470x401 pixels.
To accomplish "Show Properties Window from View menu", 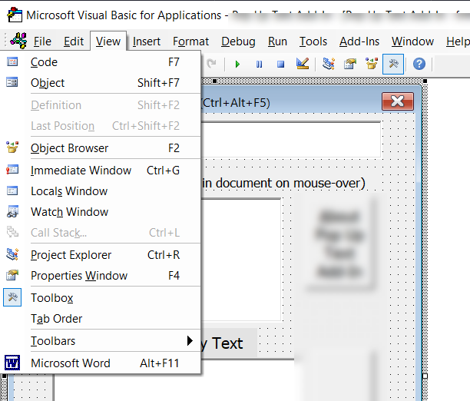I will pyautogui.click(x=101, y=276).
